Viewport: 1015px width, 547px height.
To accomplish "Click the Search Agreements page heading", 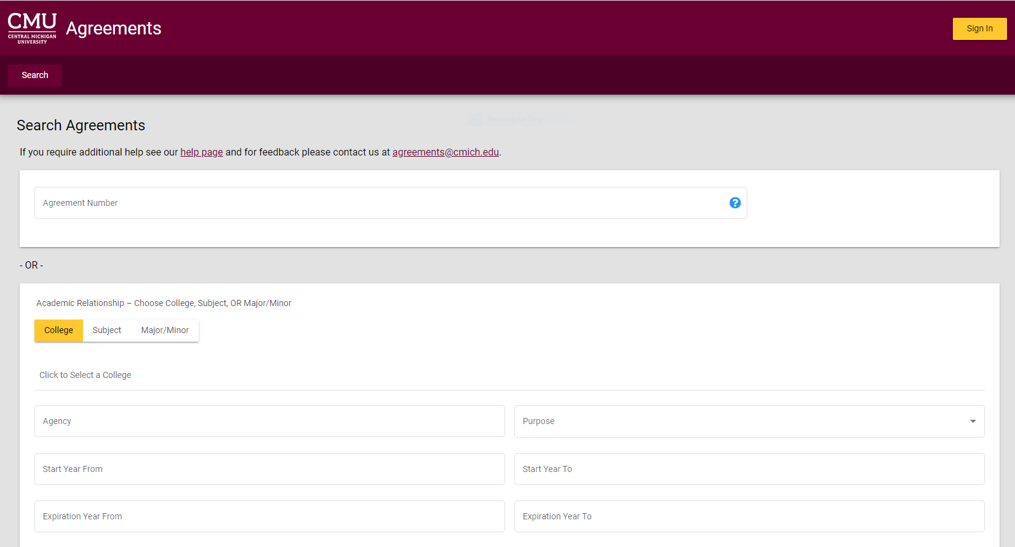I will (81, 125).
